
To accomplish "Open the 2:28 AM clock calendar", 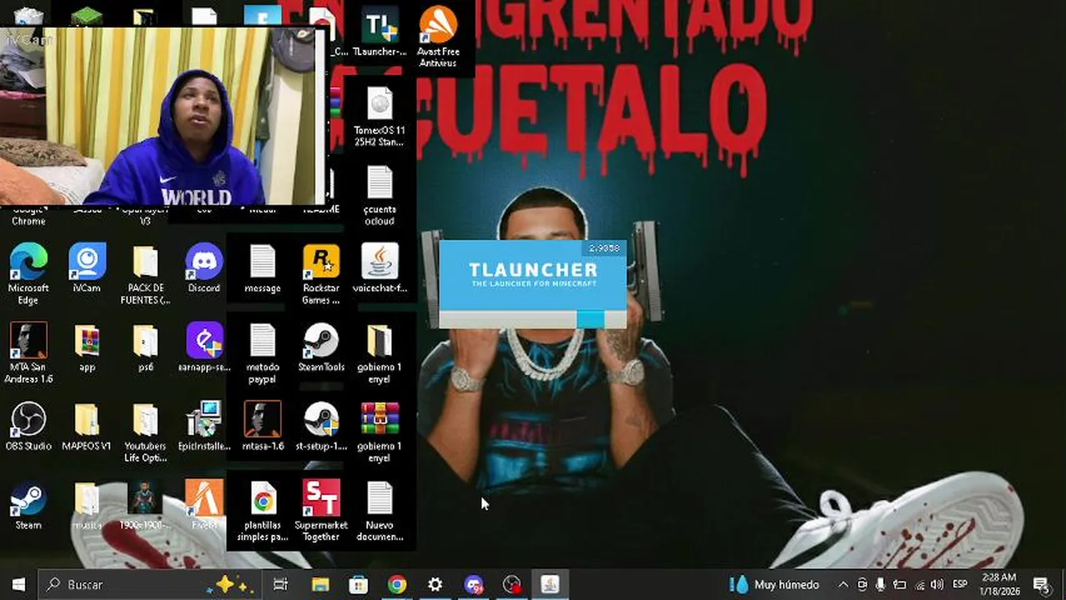I will coord(998,585).
